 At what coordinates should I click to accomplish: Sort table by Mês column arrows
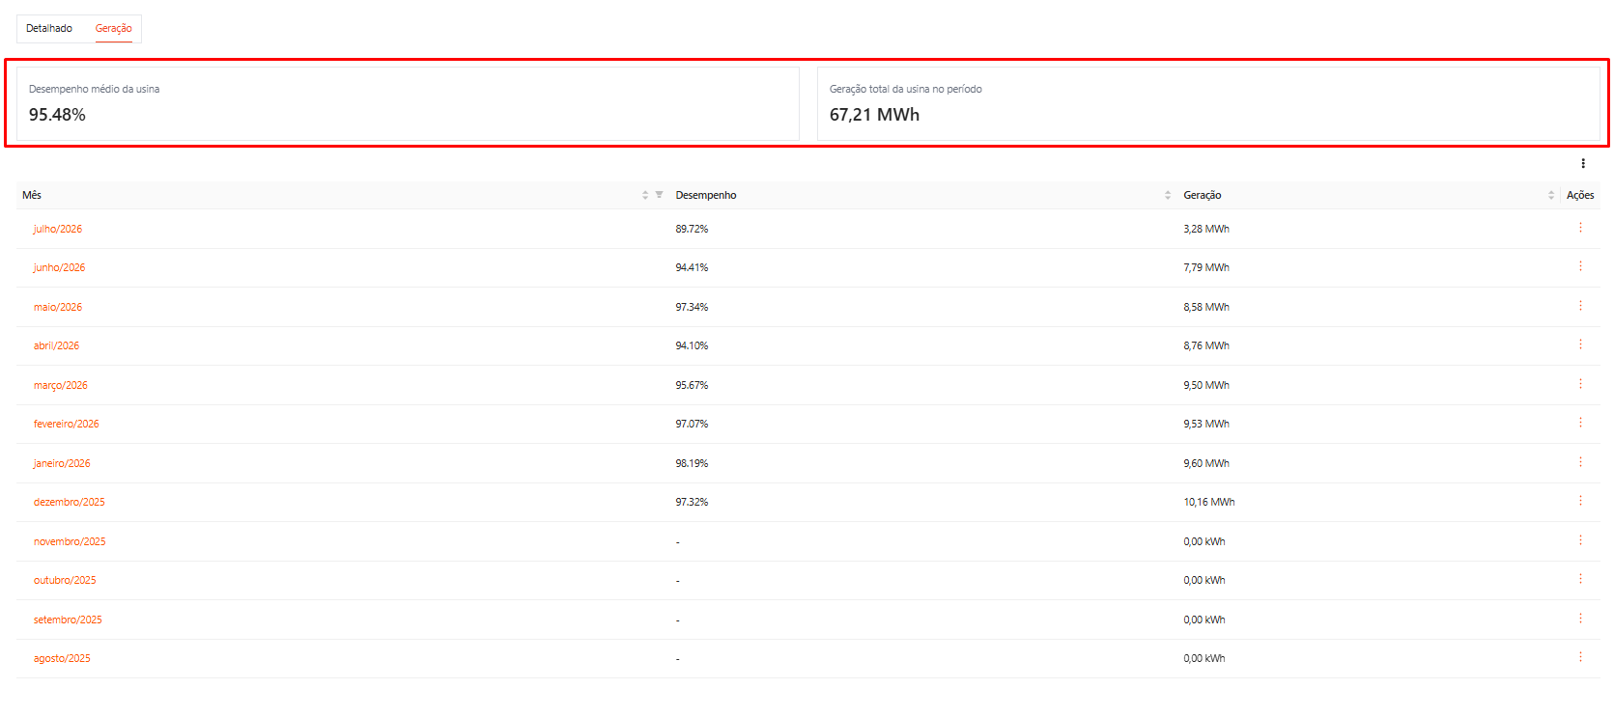(x=645, y=195)
